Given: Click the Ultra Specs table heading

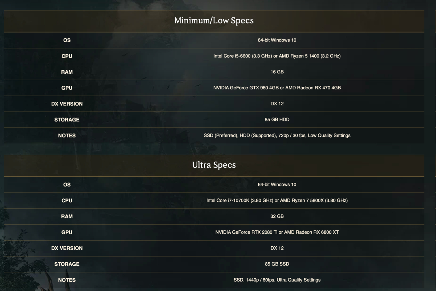Looking at the screenshot, I should tap(214, 165).
